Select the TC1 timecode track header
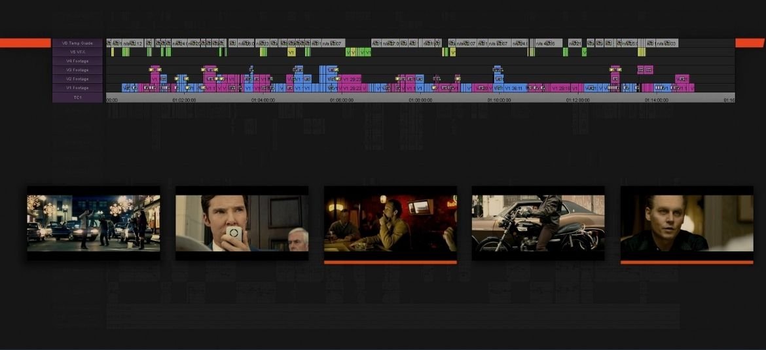The height and width of the screenshot is (350, 766). [x=78, y=97]
